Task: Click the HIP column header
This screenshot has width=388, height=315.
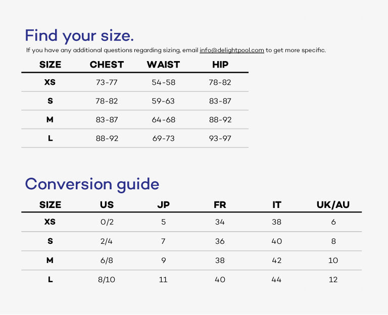Action: [x=220, y=65]
